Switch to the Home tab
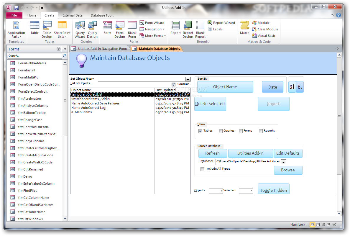 click(x=32, y=15)
